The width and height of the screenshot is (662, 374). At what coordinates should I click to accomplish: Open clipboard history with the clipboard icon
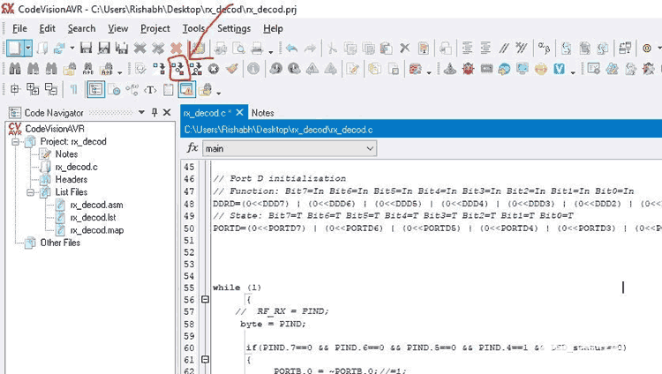point(168,89)
